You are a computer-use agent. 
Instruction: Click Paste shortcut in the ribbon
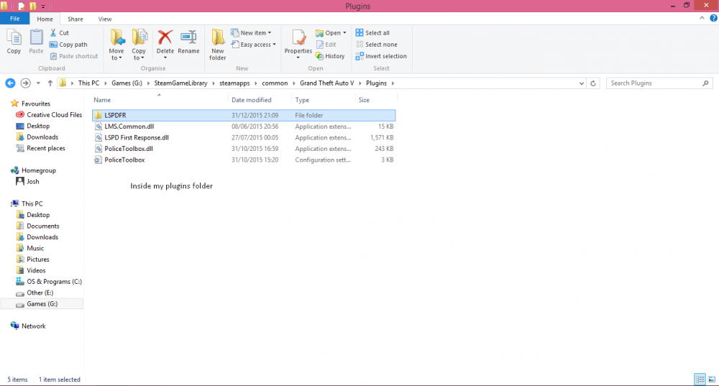tap(74, 56)
